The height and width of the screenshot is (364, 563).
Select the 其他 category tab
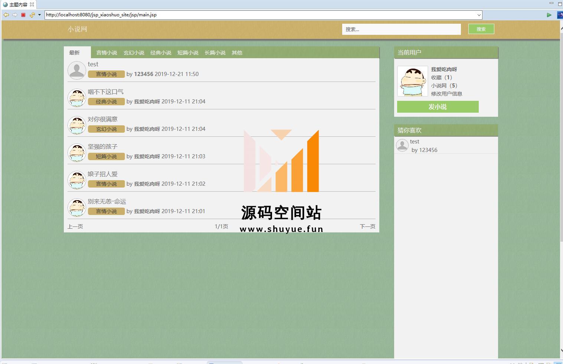click(237, 53)
